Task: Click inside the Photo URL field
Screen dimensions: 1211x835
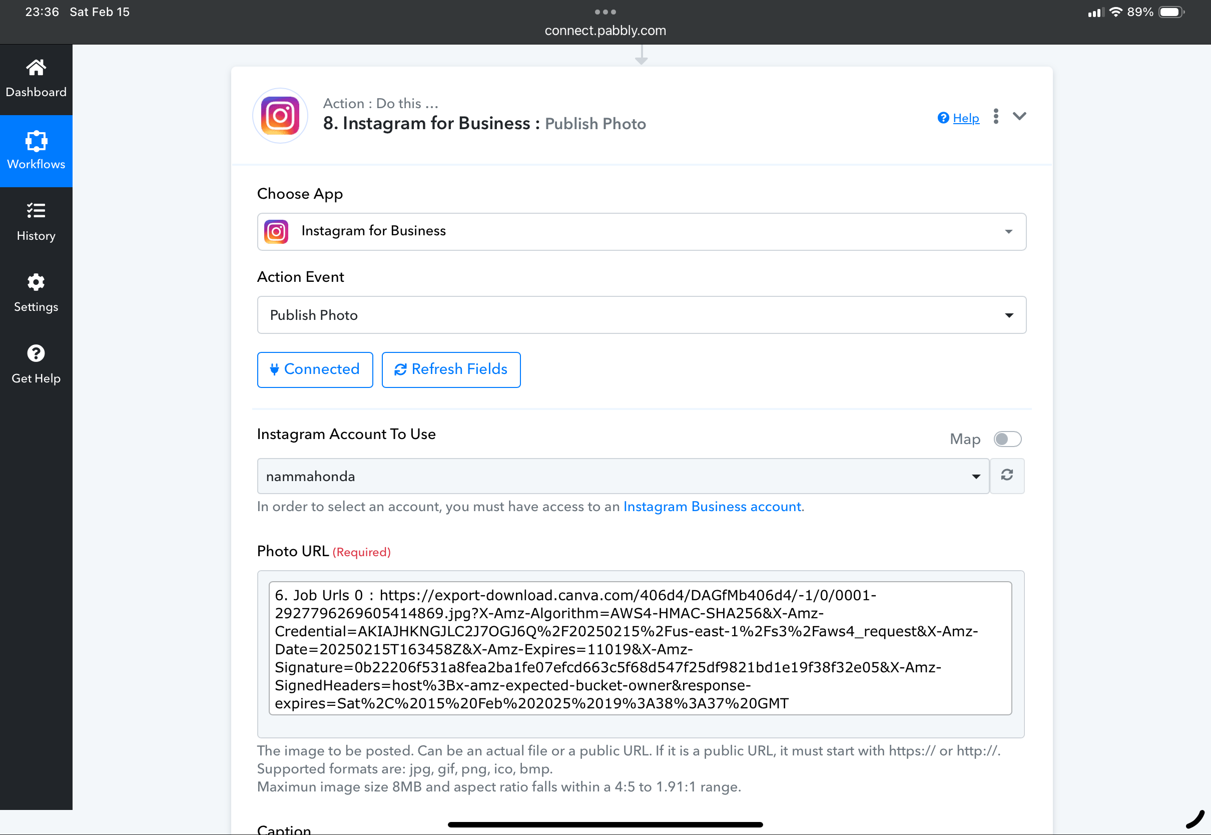Action: [640, 648]
